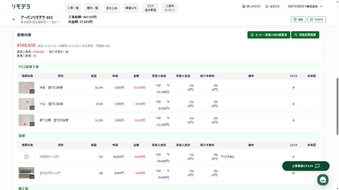The image size is (339, 190).
Task: Open the 退去立会 tab
Action: pos(112,8)
